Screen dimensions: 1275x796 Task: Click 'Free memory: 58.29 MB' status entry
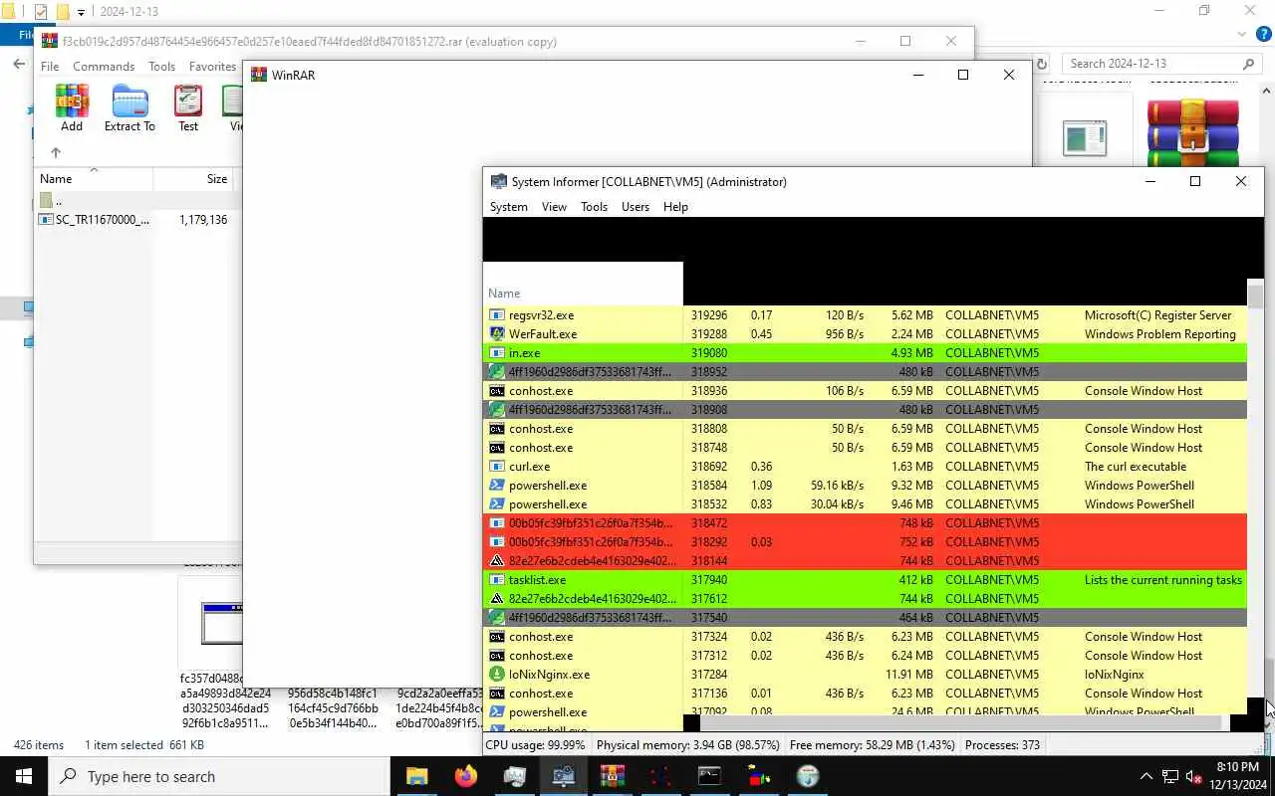coord(873,745)
